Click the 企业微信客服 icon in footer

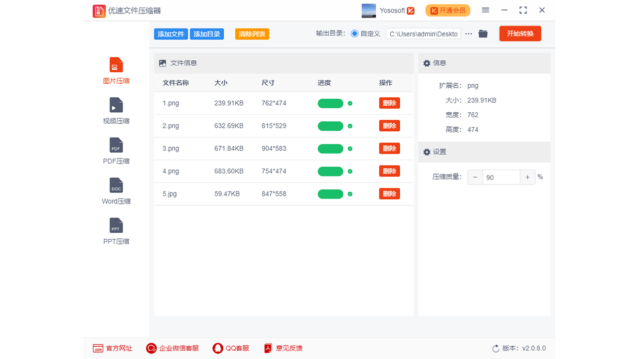pos(151,348)
